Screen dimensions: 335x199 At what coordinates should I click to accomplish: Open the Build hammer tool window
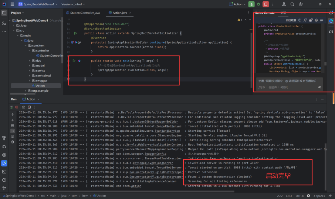pos(4,138)
